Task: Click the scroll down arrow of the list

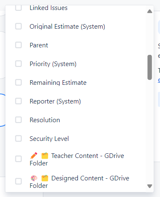Action: click(x=150, y=186)
